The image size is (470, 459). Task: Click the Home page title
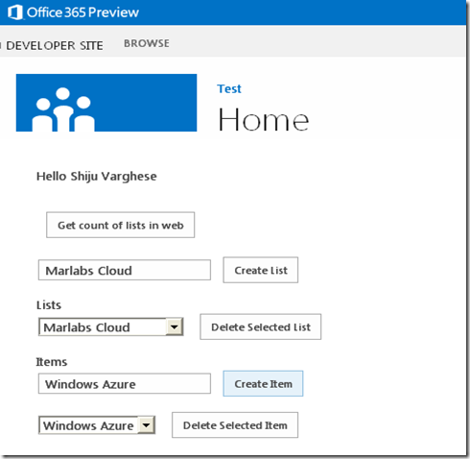[x=264, y=120]
